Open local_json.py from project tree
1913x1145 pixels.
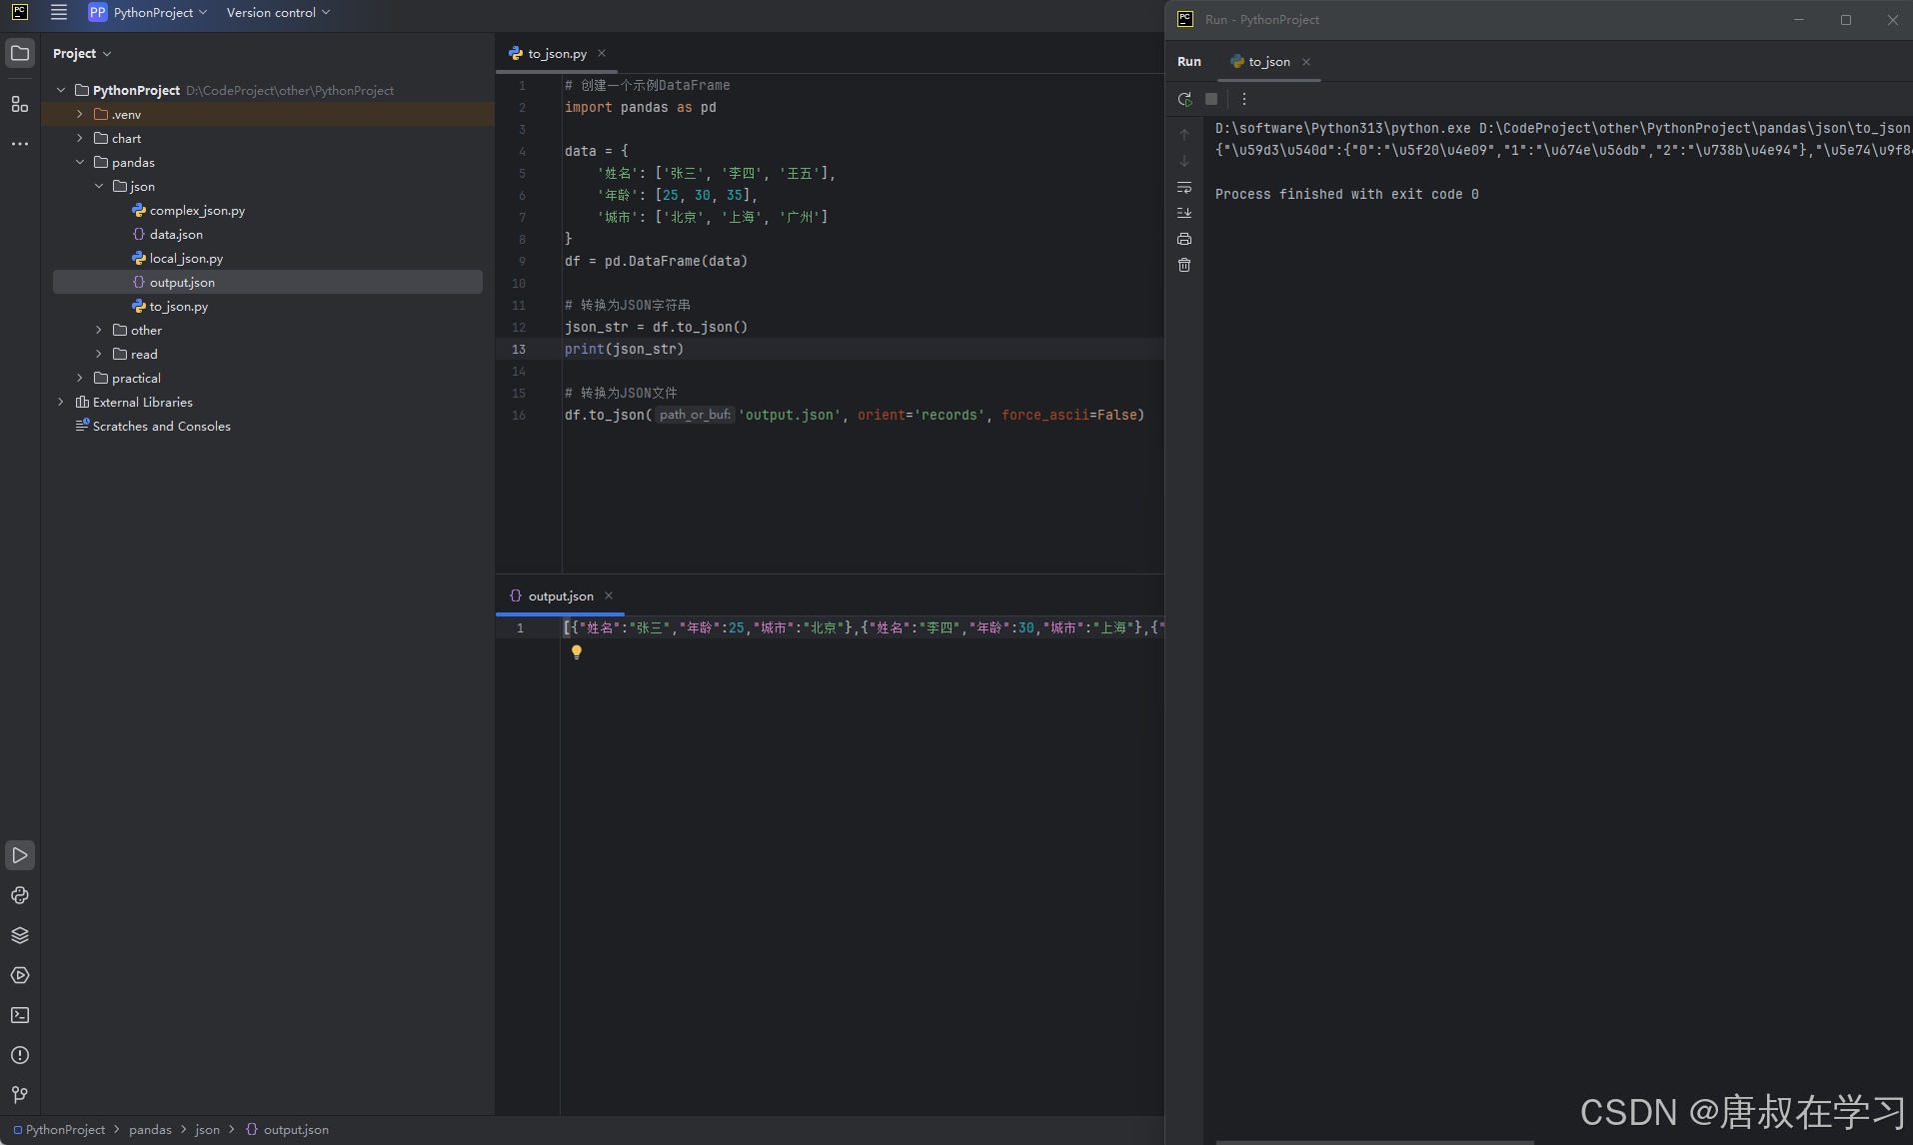(186, 258)
